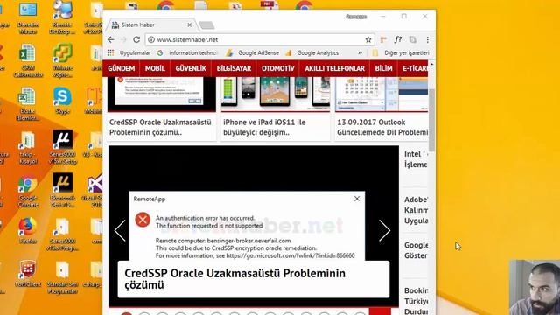Click the gray extension icon before the menu

coord(412,39)
